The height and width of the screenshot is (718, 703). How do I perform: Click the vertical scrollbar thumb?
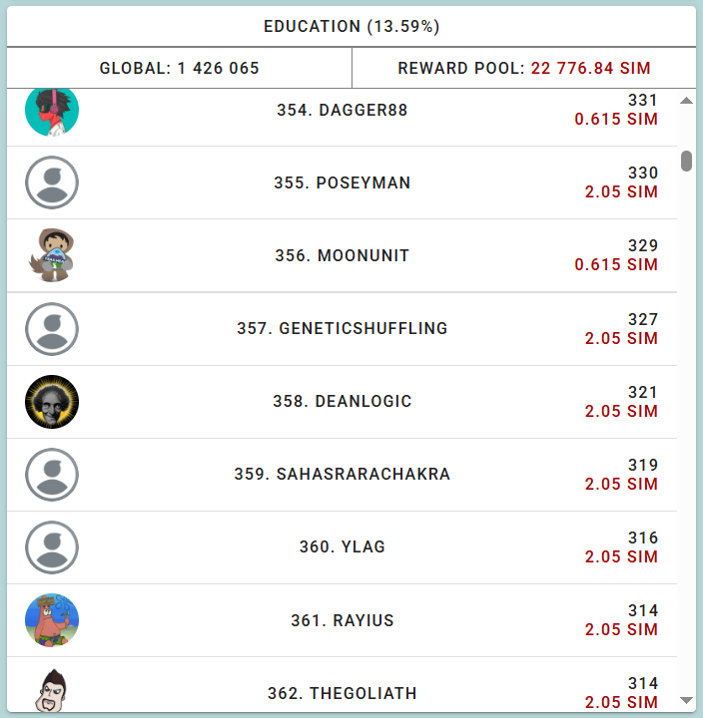click(686, 161)
